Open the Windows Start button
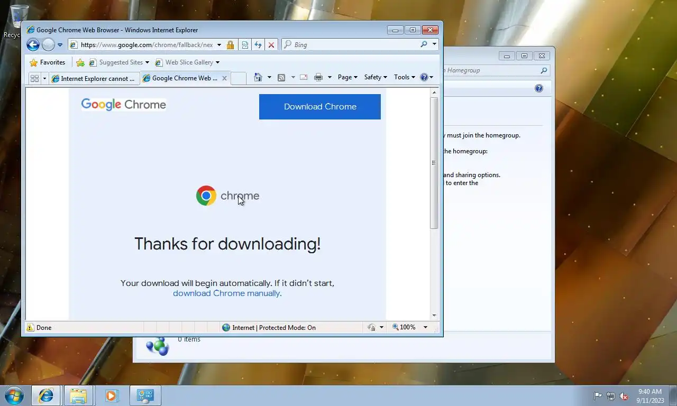 [x=14, y=395]
